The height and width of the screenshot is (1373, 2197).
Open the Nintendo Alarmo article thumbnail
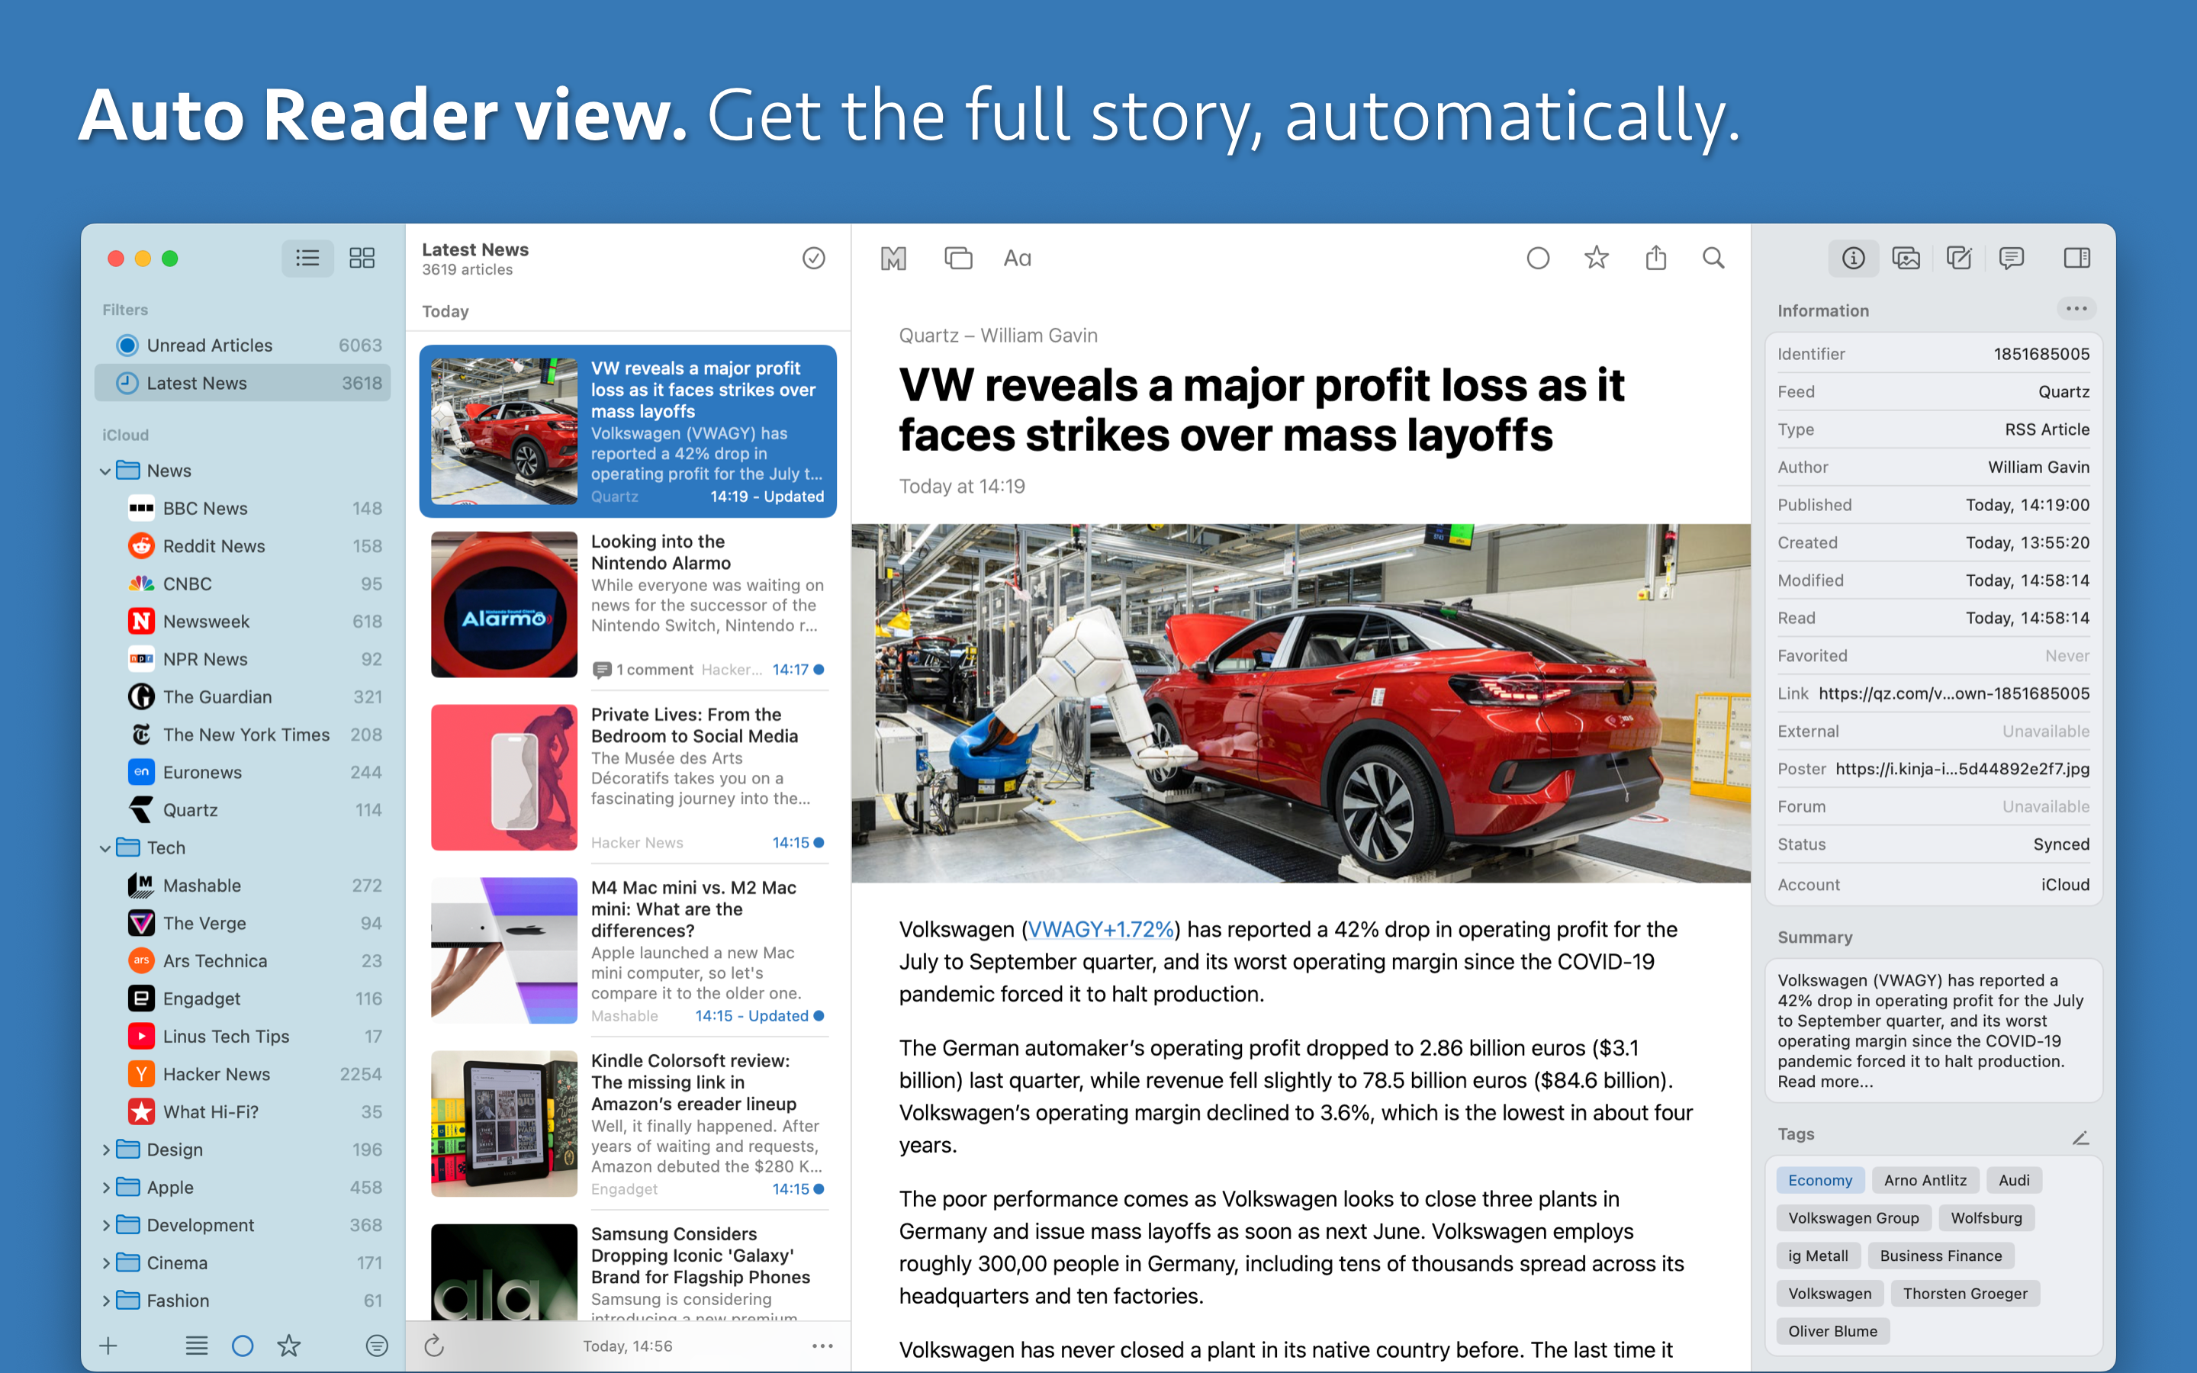pos(503,605)
